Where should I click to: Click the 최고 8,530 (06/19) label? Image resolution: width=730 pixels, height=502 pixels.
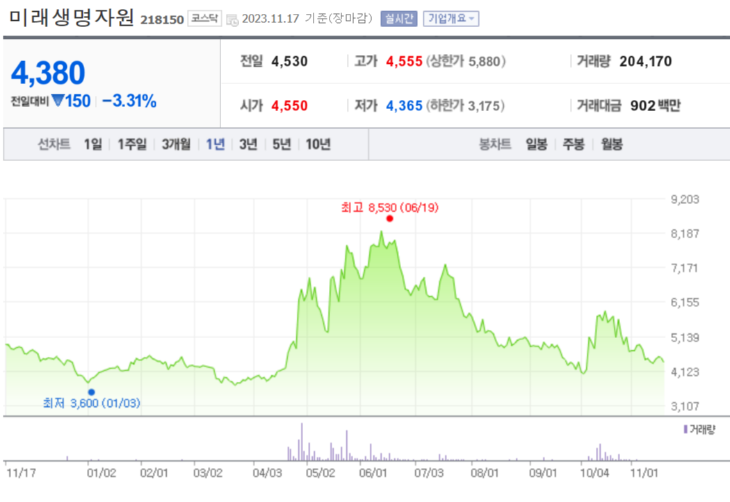[389, 208]
